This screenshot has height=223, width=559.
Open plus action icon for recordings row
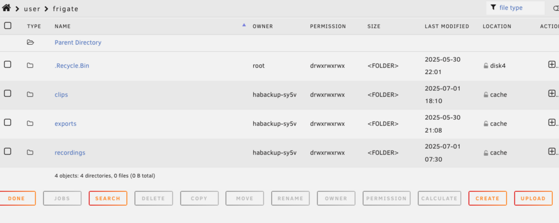point(552,152)
